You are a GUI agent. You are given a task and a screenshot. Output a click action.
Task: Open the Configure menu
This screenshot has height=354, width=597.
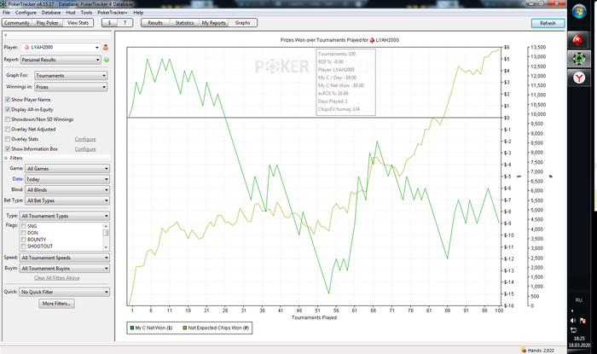coord(26,13)
